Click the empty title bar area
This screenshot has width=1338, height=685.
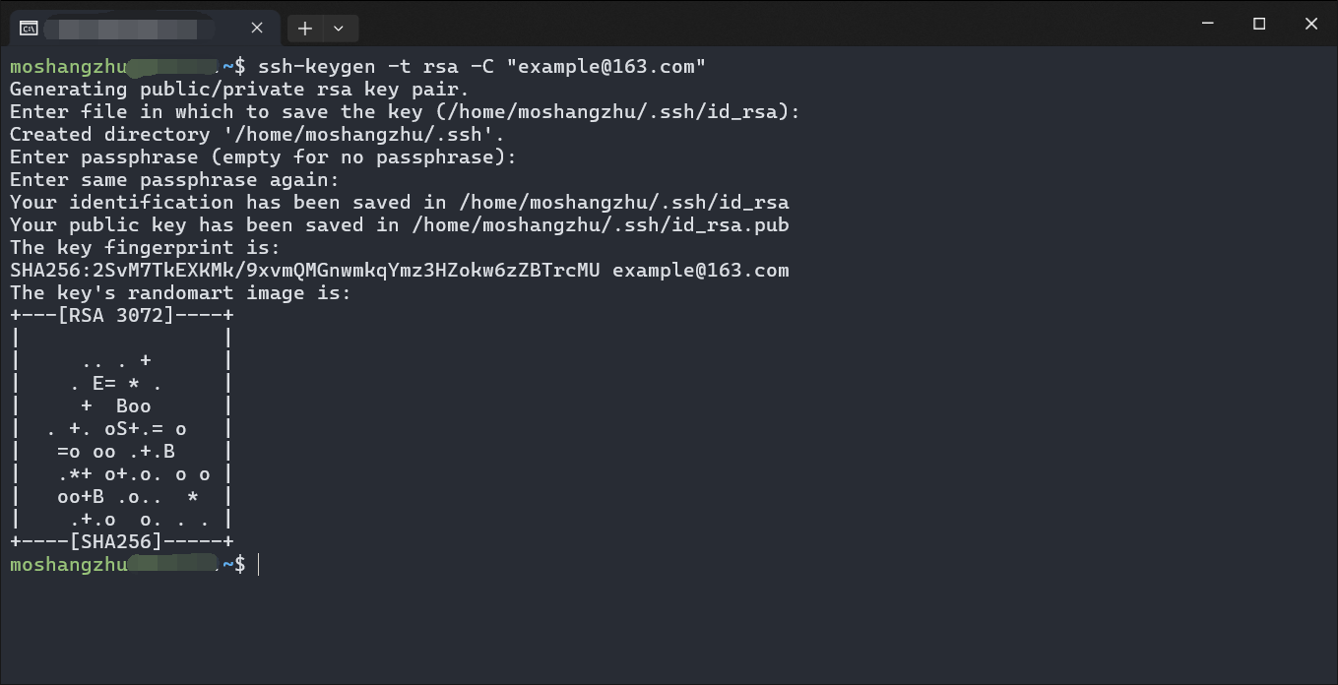pyautogui.click(x=768, y=25)
